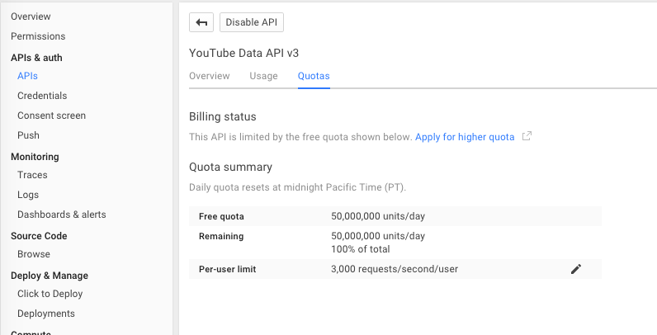The height and width of the screenshot is (335, 657).
Task: Open Click to Deploy
Action: (50, 294)
